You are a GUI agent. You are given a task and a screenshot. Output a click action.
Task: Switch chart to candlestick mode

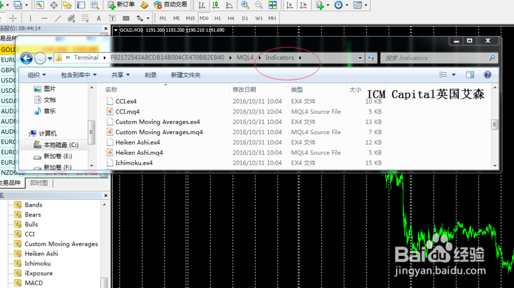(x=216, y=5)
